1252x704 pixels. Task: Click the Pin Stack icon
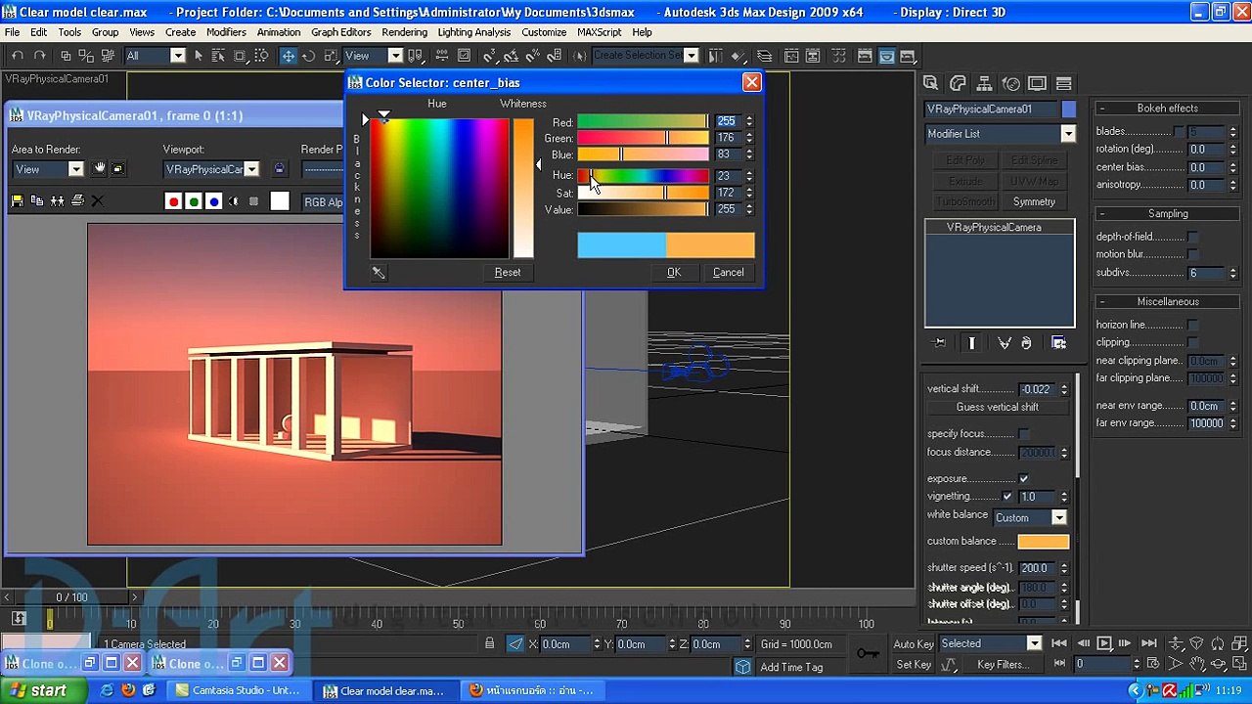[x=940, y=343]
